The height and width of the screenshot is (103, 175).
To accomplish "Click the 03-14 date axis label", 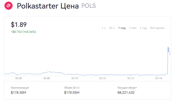I will pyautogui.click(x=159, y=78).
